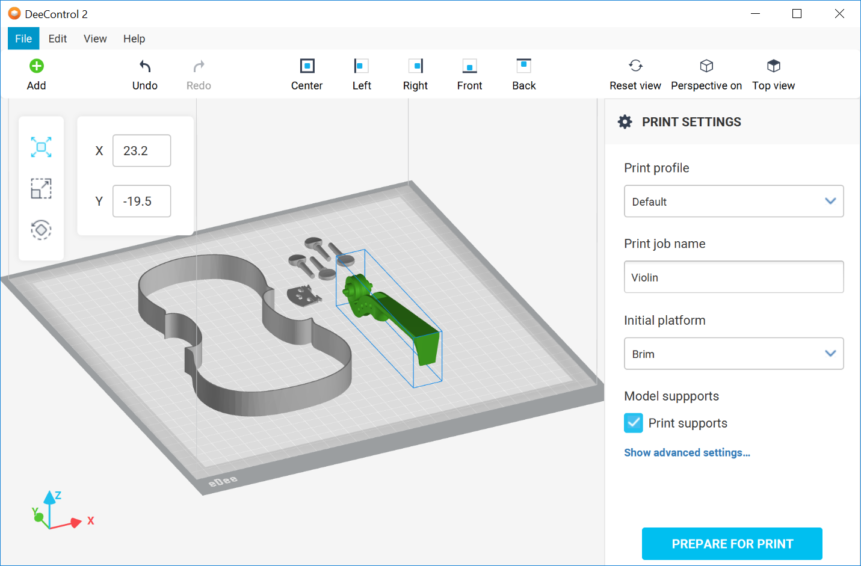Expand the Initial platform dropdown
Image resolution: width=861 pixels, height=566 pixels.
733,354
